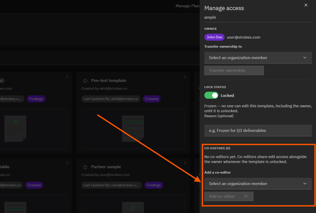Click the Manage Plan button
The height and width of the screenshot is (213, 316).
point(187,6)
